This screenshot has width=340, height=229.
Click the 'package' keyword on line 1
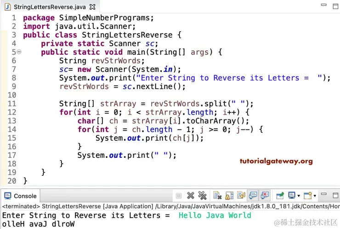(39, 18)
